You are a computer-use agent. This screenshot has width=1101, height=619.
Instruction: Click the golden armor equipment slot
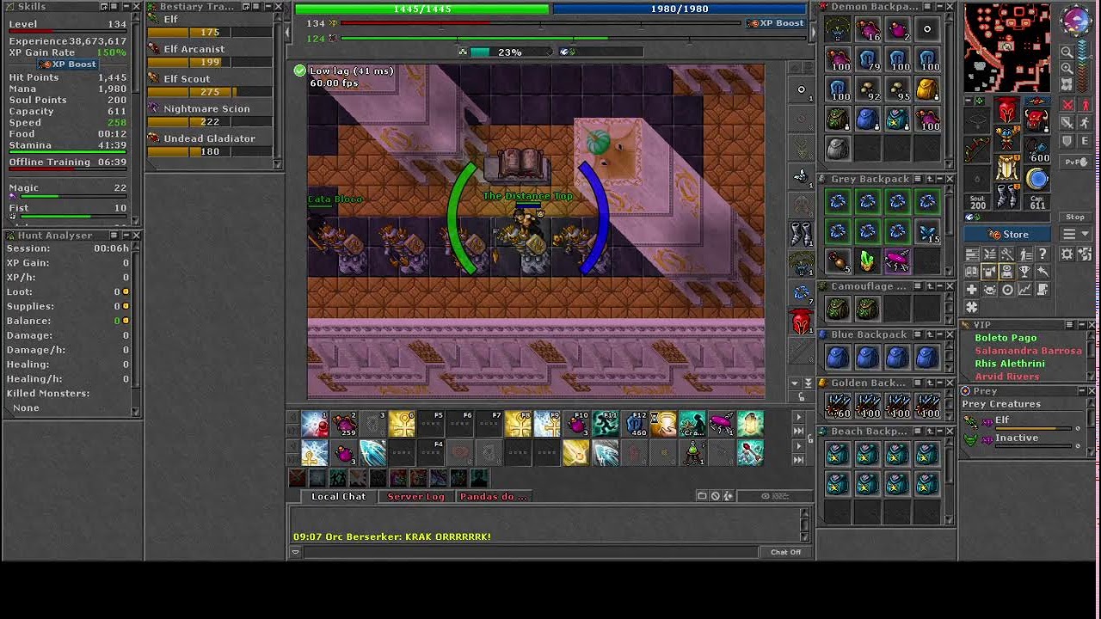click(x=1006, y=166)
